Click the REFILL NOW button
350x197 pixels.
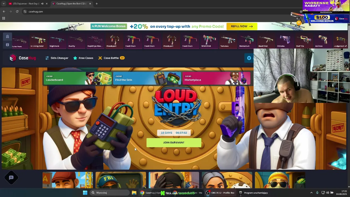[242, 26]
